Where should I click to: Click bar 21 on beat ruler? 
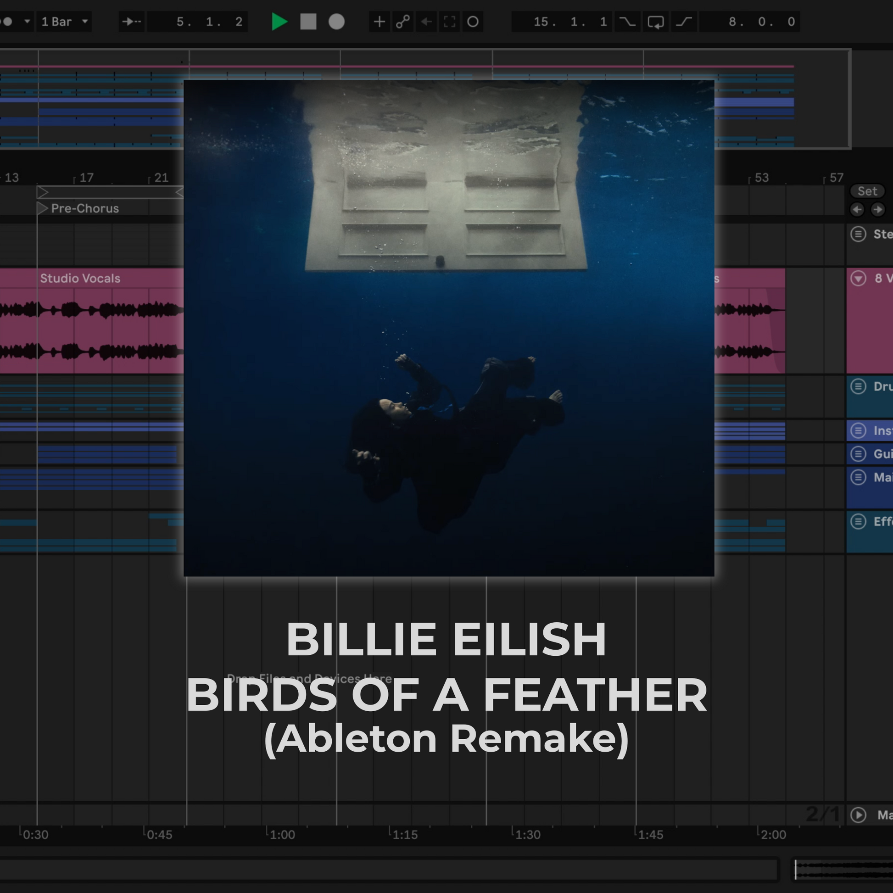pos(161,178)
